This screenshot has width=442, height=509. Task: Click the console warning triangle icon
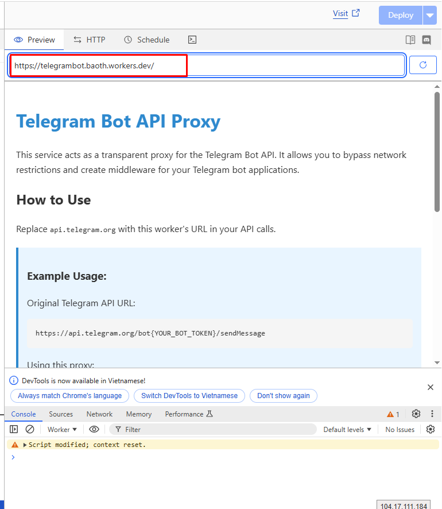click(x=15, y=445)
